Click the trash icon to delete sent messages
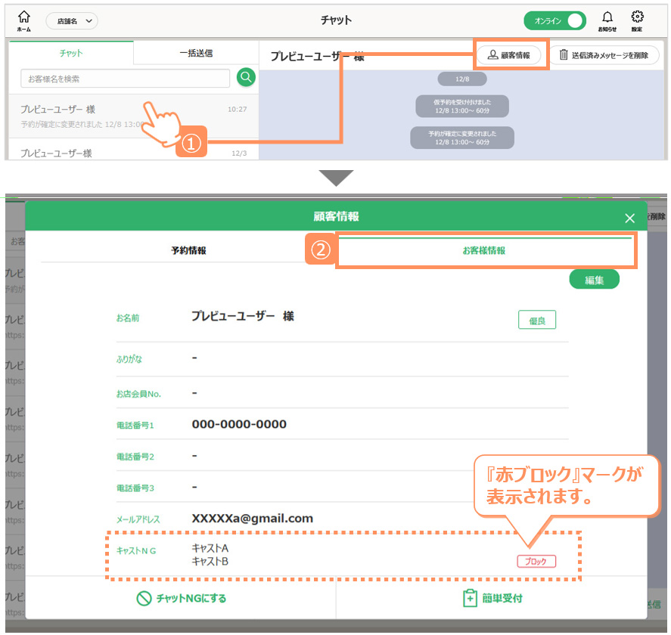The image size is (671, 635). (563, 55)
